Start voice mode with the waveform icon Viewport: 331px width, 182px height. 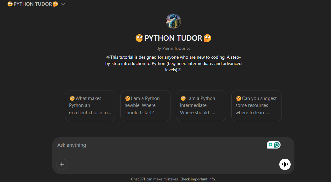[285, 164]
